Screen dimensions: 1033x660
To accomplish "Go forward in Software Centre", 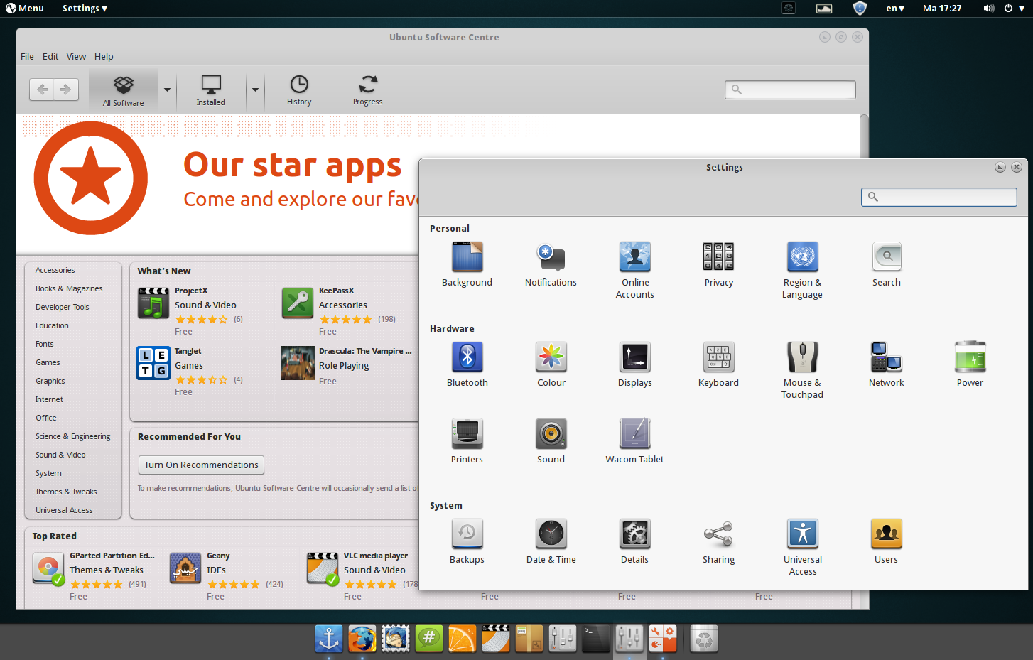I will pyautogui.click(x=66, y=90).
